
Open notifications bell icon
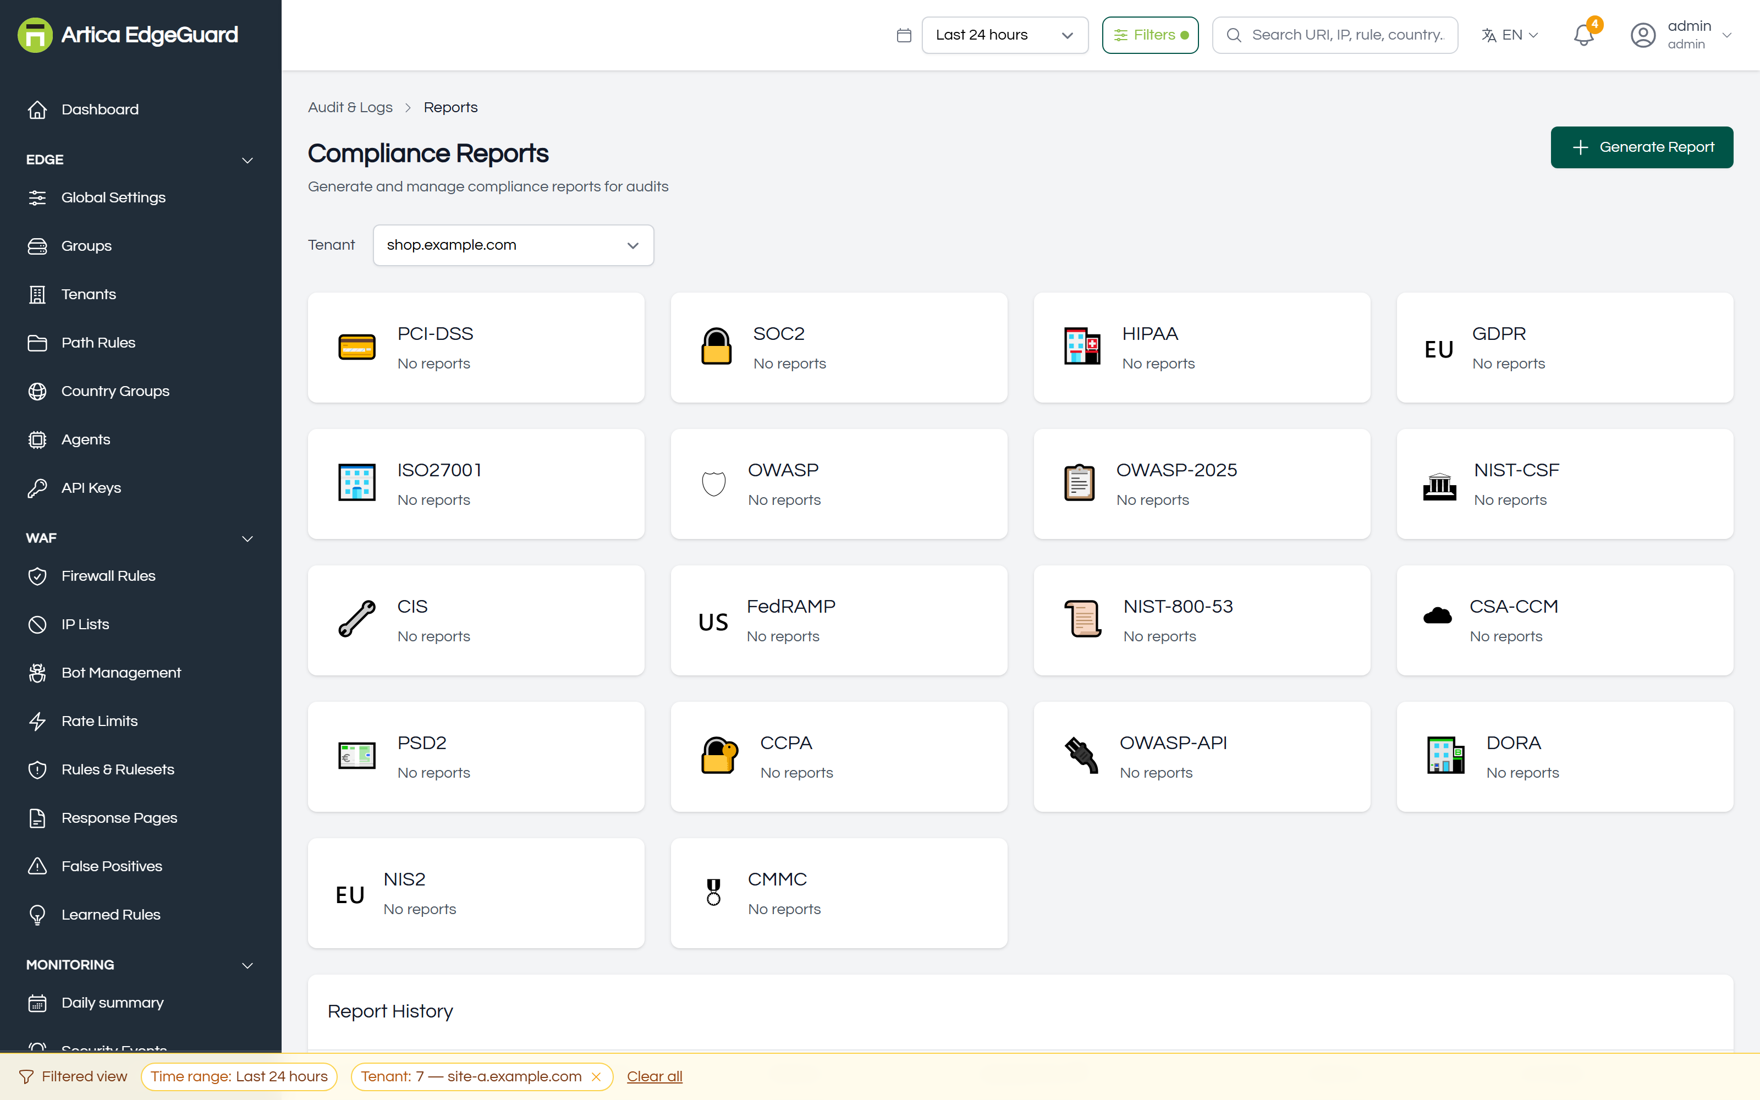coord(1583,35)
